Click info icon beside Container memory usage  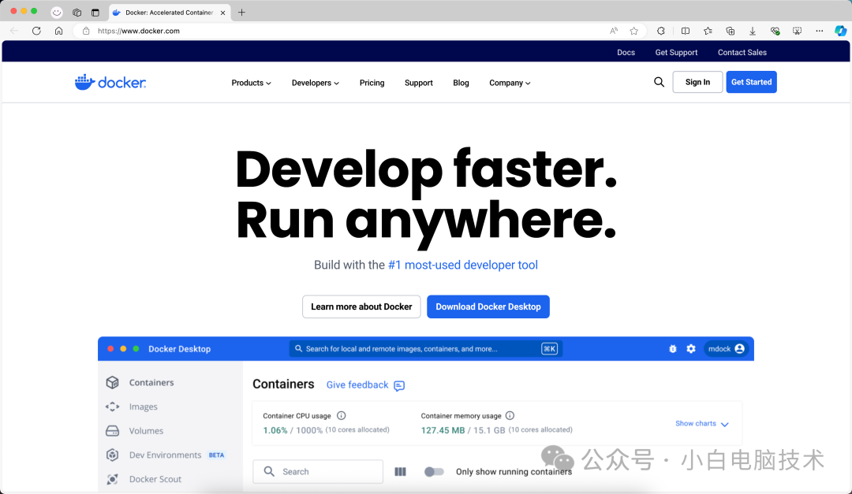[x=510, y=416]
